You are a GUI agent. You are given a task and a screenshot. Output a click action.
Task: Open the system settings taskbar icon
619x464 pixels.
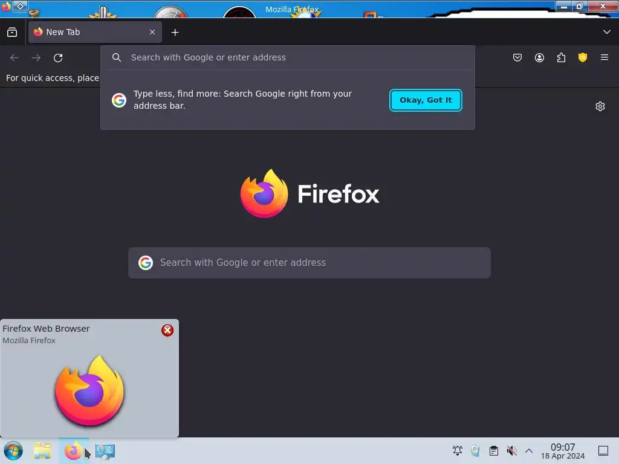coord(105,451)
